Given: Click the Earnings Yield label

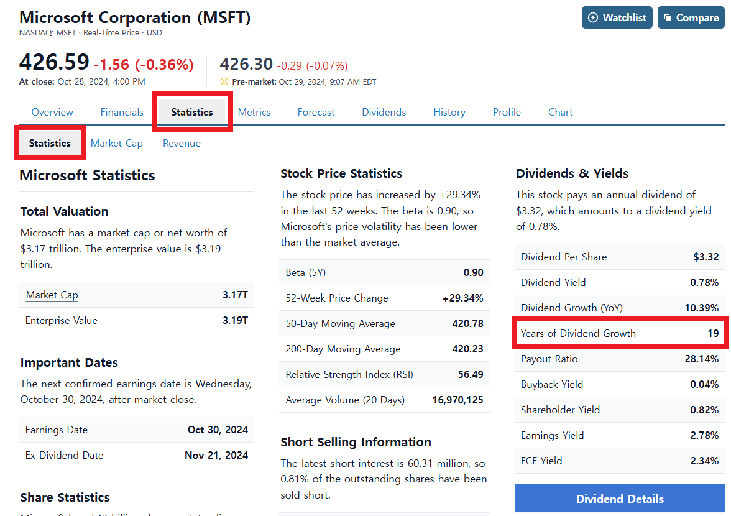Looking at the screenshot, I should click(552, 435).
